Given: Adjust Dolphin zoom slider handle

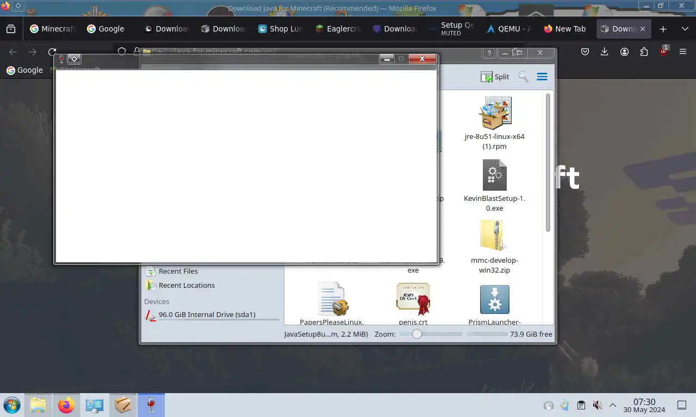Looking at the screenshot, I should (417, 334).
